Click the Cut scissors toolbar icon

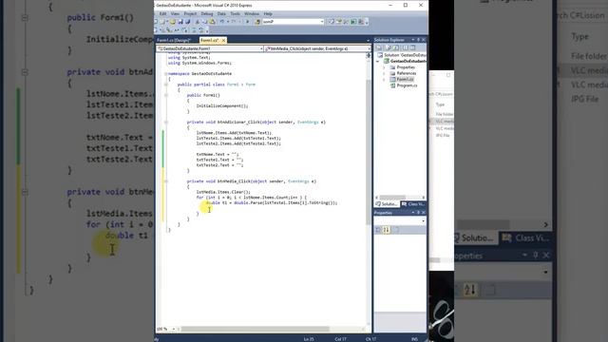point(198,22)
